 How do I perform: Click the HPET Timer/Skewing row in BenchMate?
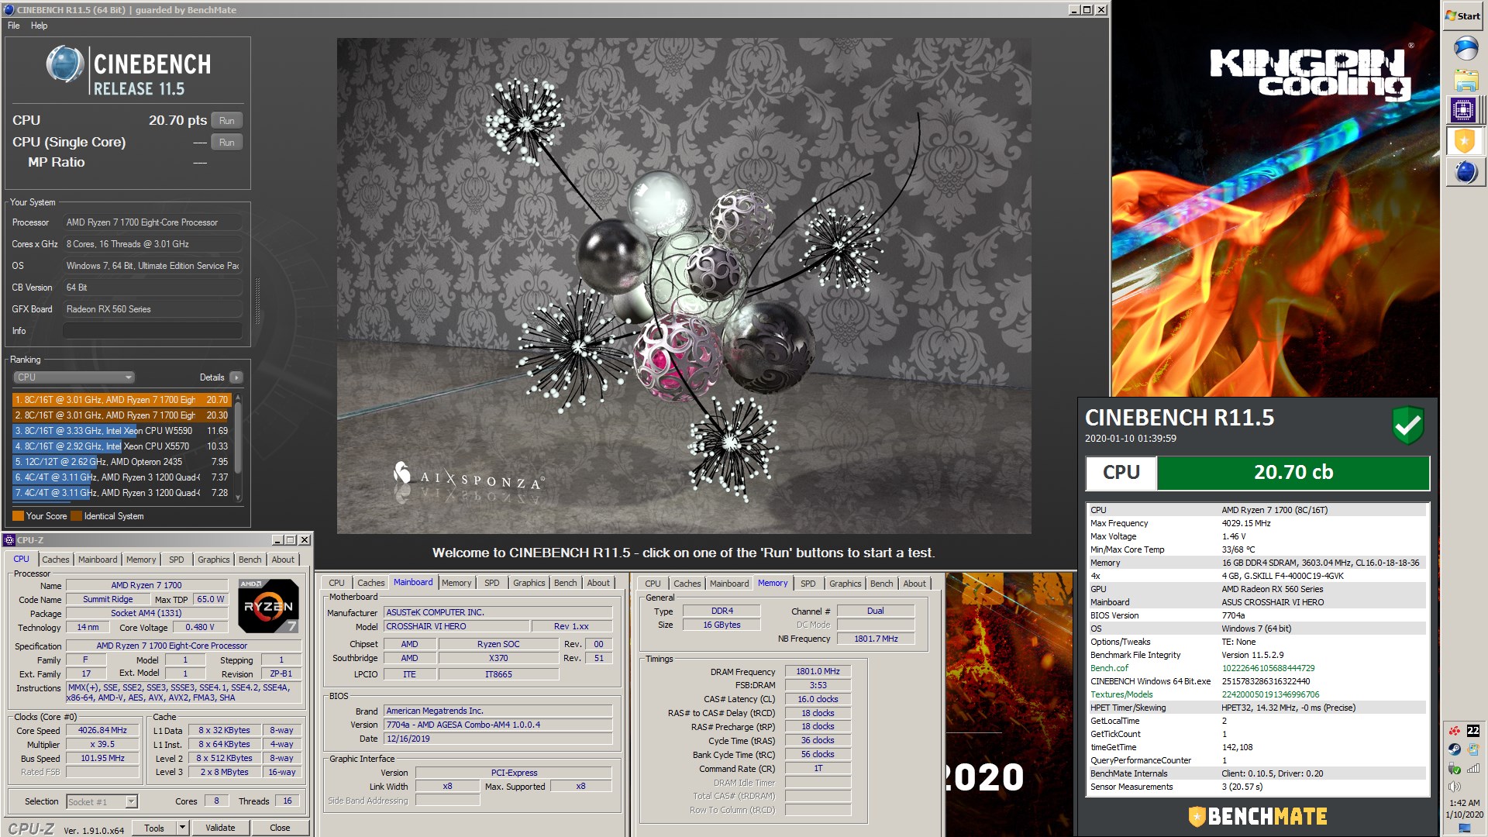tap(1257, 708)
